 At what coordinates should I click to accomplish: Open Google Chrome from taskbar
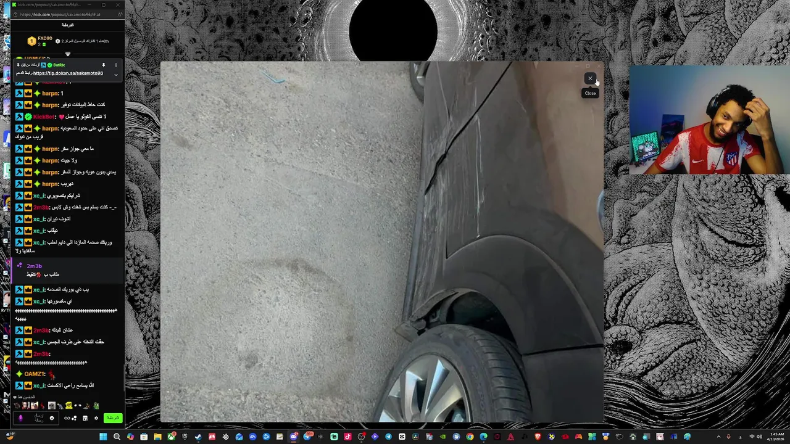[x=470, y=437]
